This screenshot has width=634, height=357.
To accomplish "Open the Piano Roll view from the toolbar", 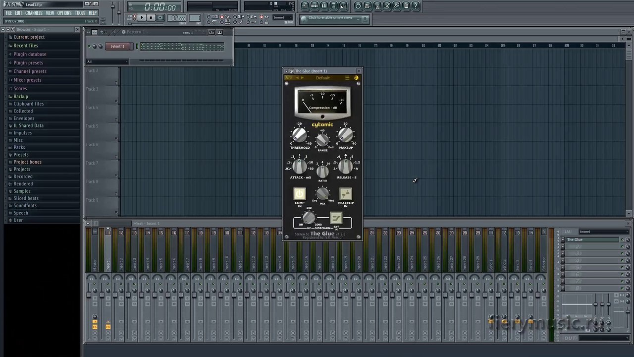I will 324,6.
